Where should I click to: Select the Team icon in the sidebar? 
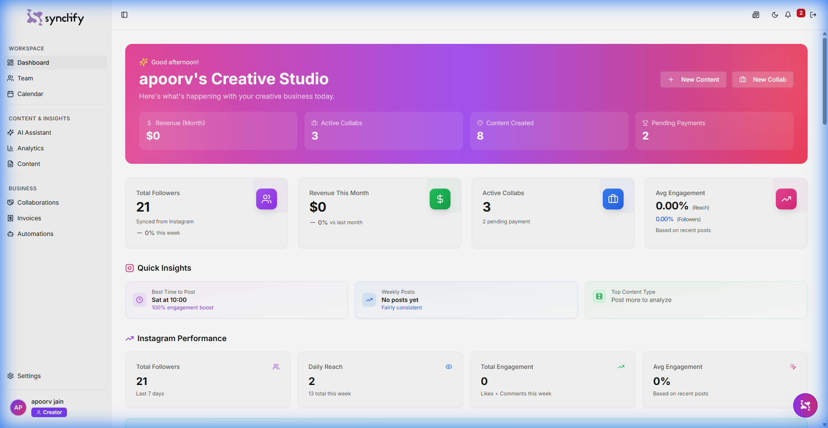coord(10,78)
